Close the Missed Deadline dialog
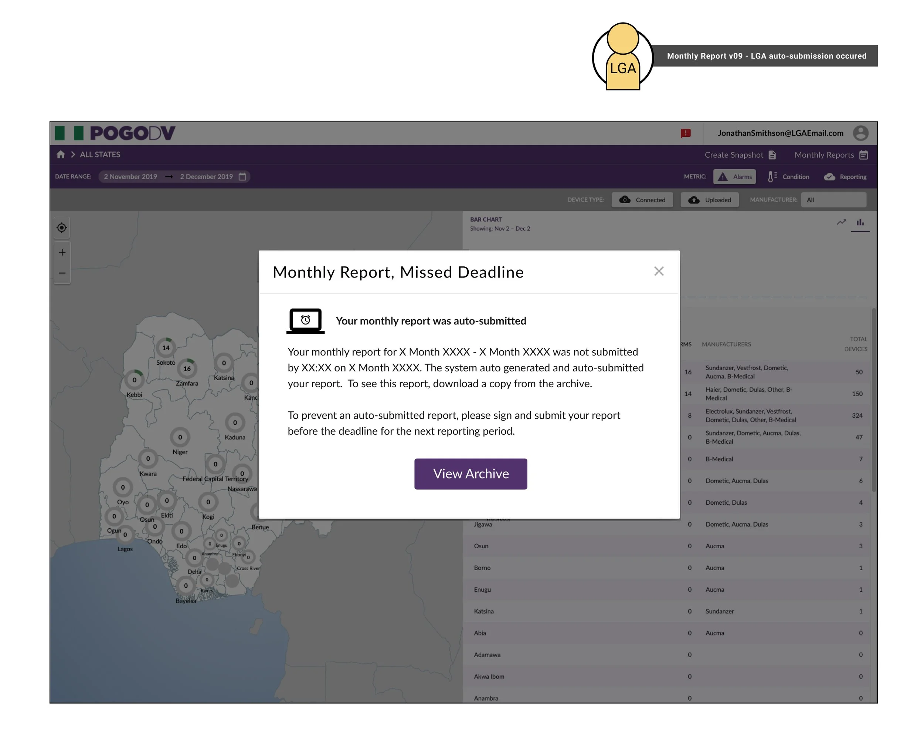 (659, 271)
